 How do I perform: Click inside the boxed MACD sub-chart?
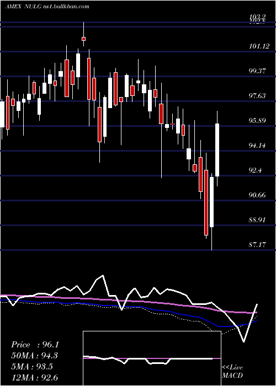pos(152,358)
